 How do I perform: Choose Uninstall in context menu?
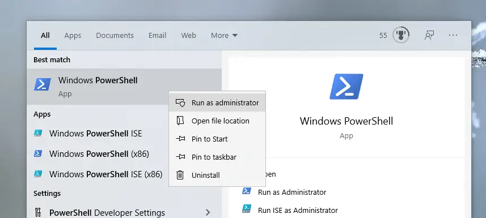pyautogui.click(x=217, y=175)
